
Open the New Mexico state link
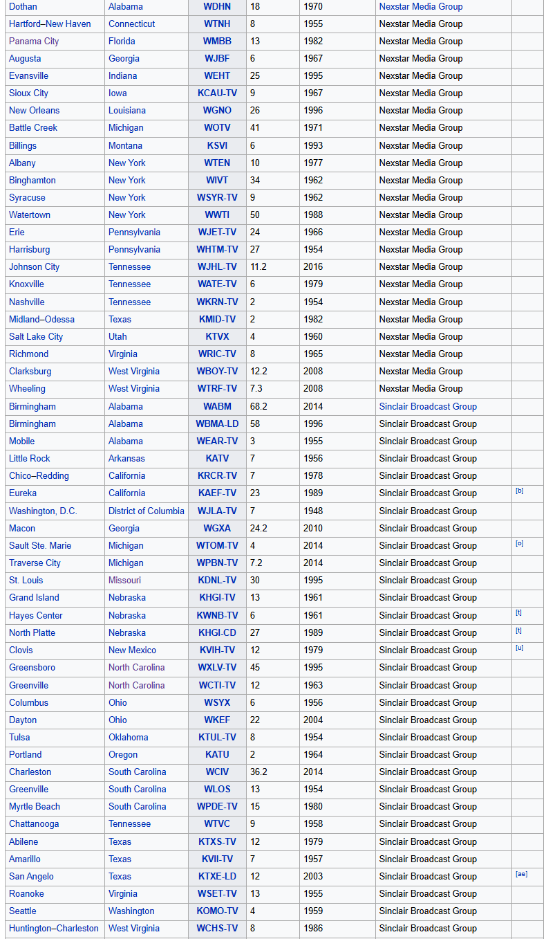coord(132,650)
